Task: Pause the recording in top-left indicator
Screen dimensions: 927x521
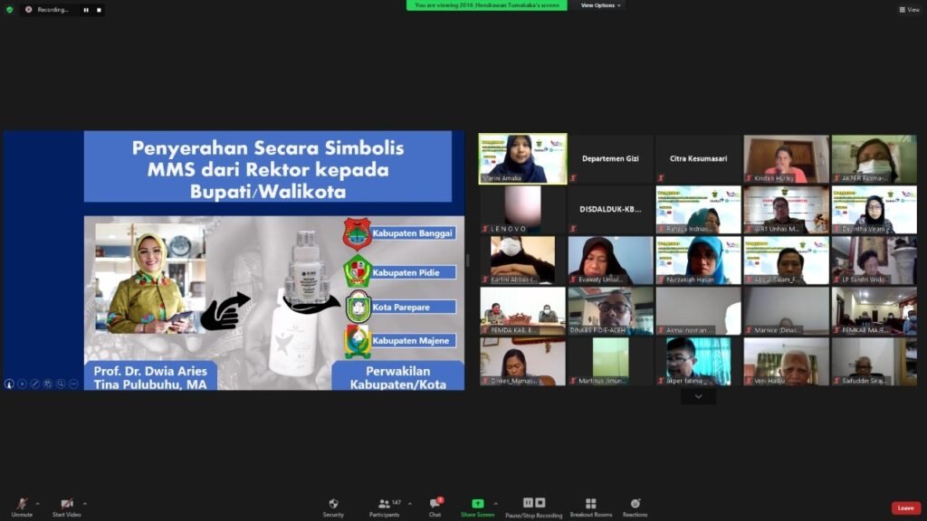Action: click(x=86, y=10)
